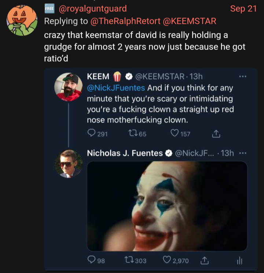Click Nicholas J. Fuentes' profile picture
Viewport: 264px width, 273px height.
69,164
